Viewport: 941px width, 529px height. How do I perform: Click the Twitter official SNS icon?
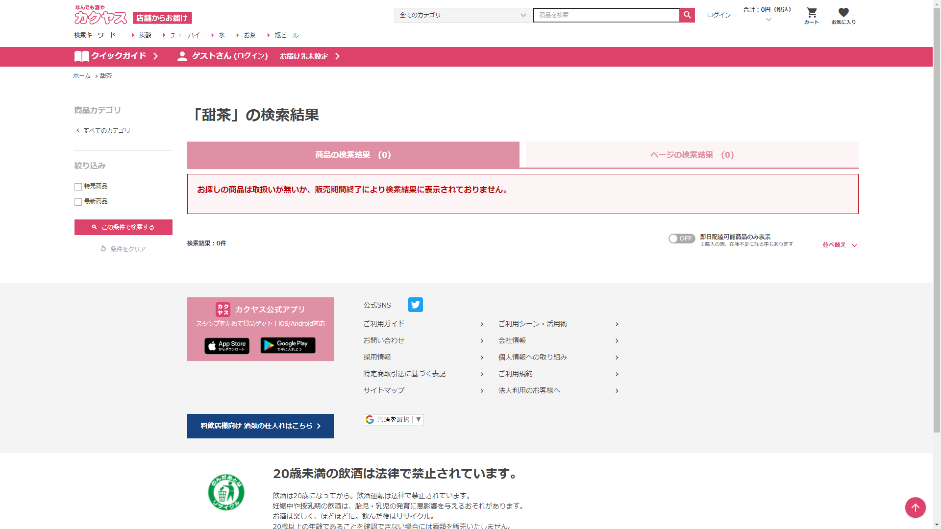click(x=415, y=305)
